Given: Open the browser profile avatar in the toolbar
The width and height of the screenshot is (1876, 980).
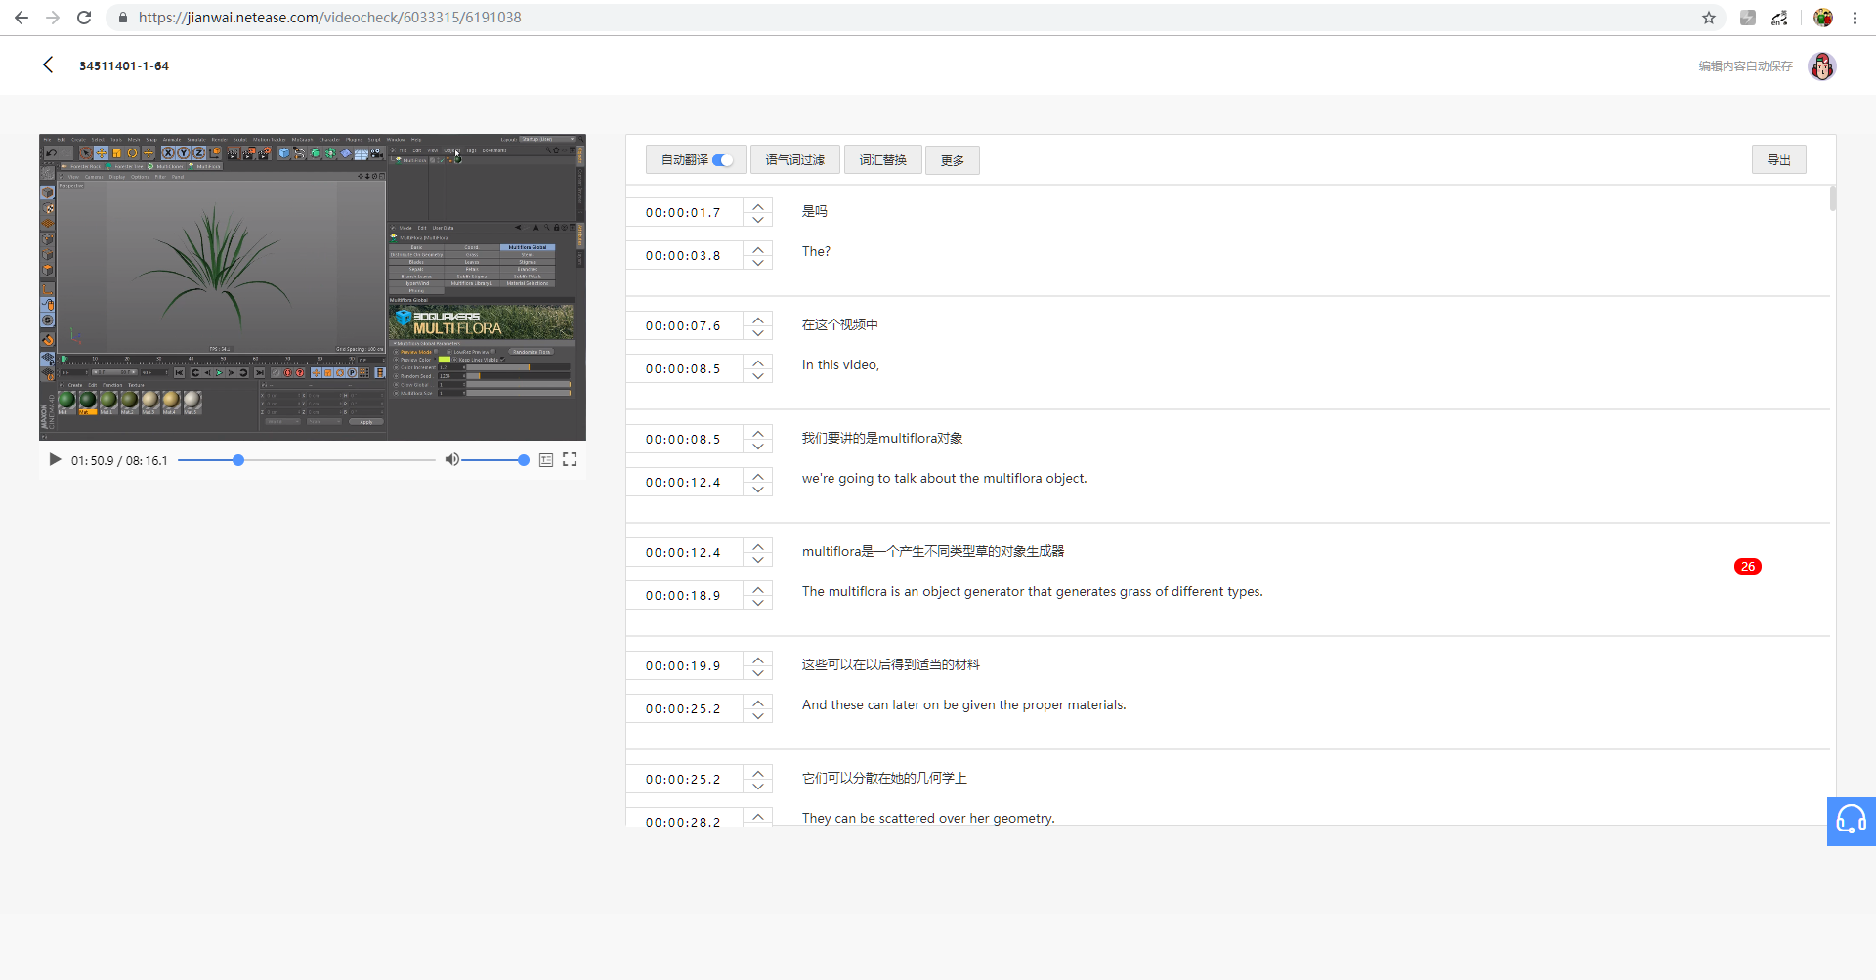Looking at the screenshot, I should tap(1823, 18).
